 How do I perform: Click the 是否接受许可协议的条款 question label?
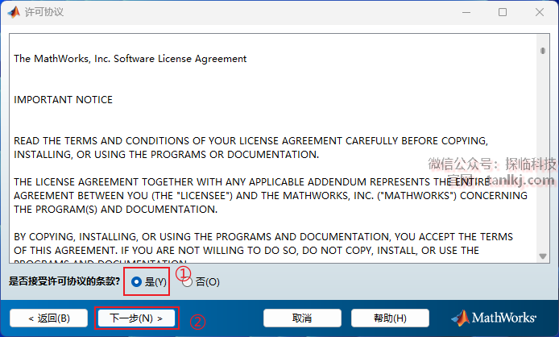pos(64,281)
